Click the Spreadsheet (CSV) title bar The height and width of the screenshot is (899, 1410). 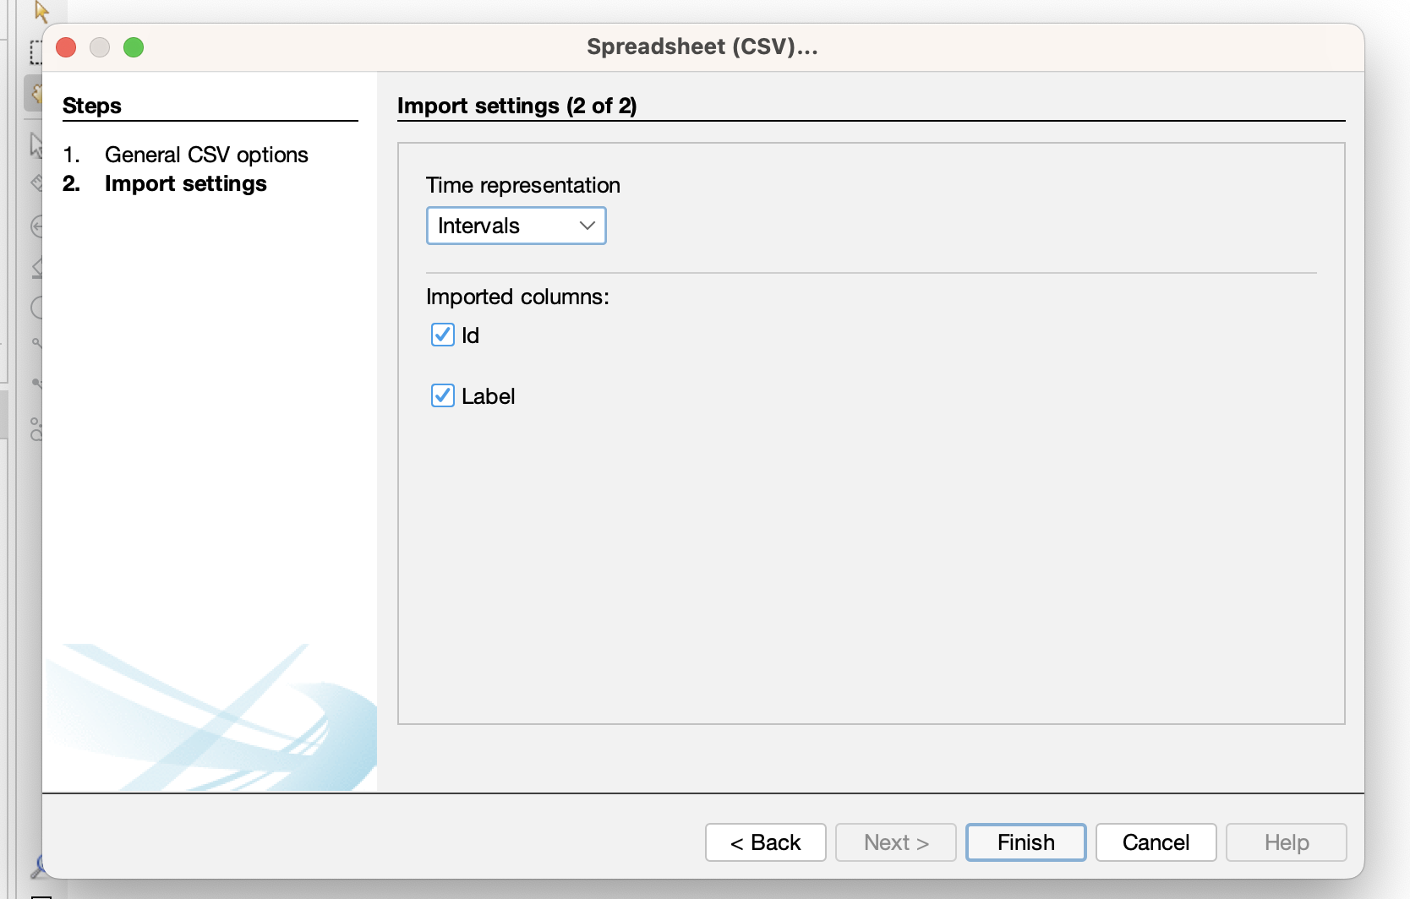point(702,46)
